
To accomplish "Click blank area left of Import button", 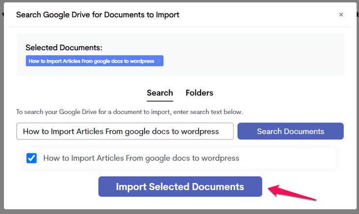I will [x=54, y=187].
